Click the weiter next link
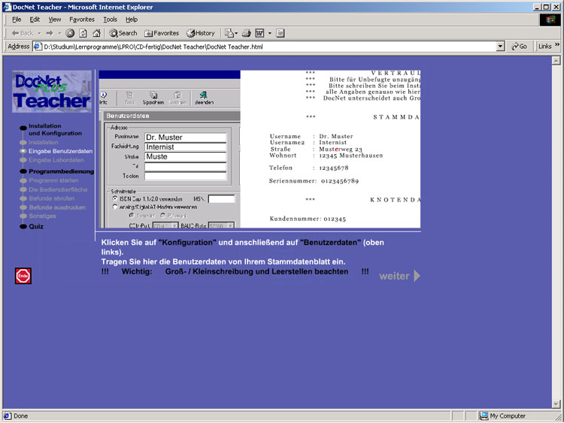This screenshot has width=564, height=423. (x=399, y=276)
